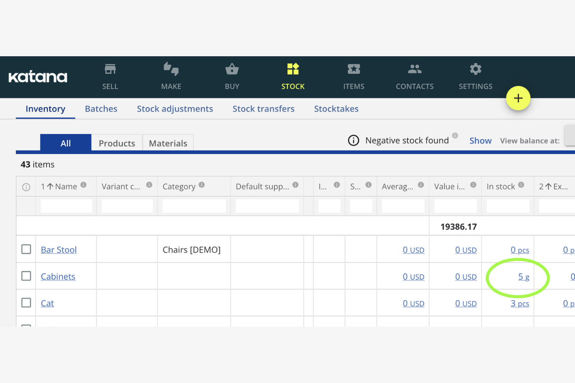Select the MAKE thumbs-up icon
This screenshot has height=383, width=575.
171,69
